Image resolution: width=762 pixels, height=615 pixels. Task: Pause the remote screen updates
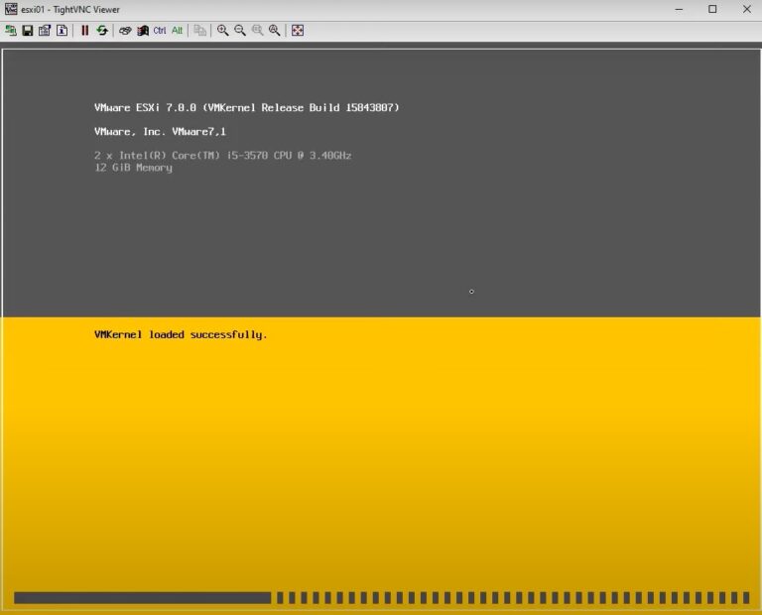85,31
